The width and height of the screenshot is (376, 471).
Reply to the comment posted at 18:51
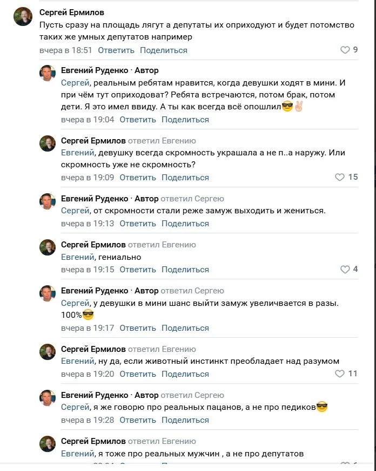click(x=116, y=50)
